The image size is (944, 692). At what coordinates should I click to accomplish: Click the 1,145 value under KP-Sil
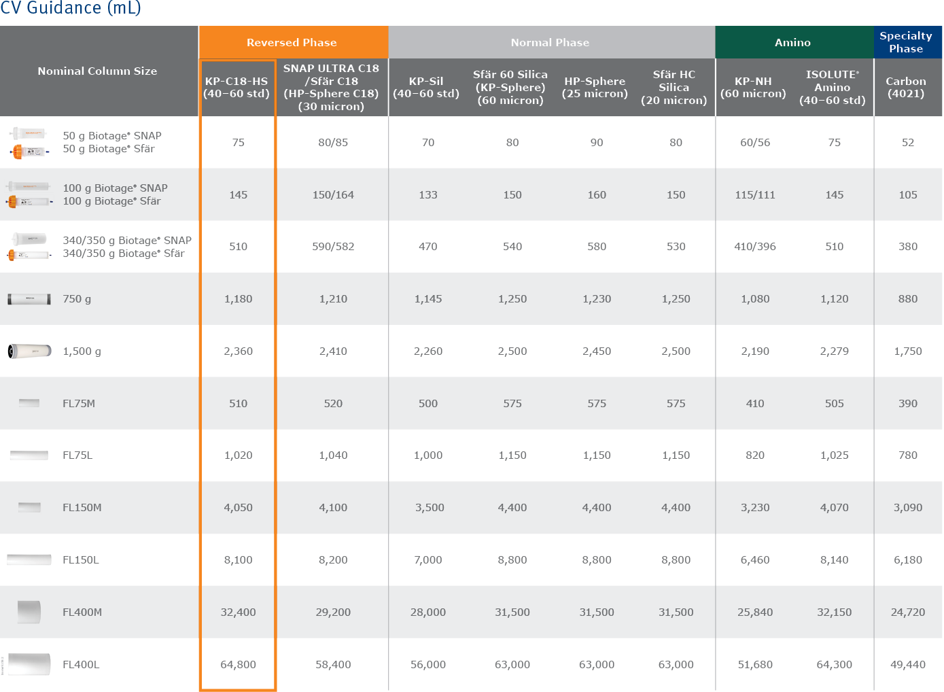pyautogui.click(x=428, y=299)
